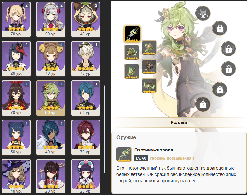The width and height of the screenshot is (247, 195).
Task: Select the maid character at 50 ур.
Action: 51,19
